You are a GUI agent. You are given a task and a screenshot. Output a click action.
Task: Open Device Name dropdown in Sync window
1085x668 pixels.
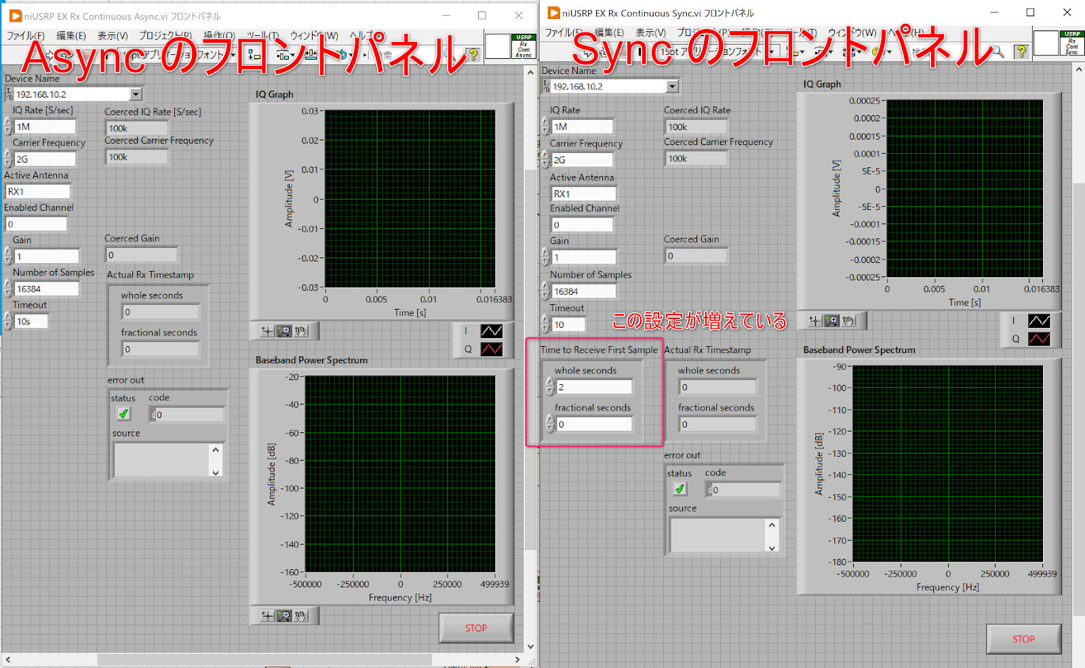click(x=672, y=86)
